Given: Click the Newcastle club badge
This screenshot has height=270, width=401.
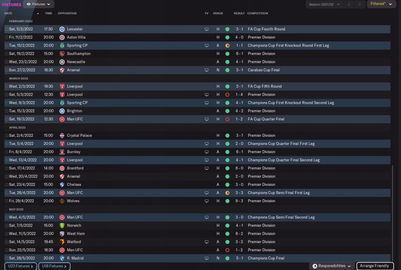Looking at the screenshot, I should (62, 62).
